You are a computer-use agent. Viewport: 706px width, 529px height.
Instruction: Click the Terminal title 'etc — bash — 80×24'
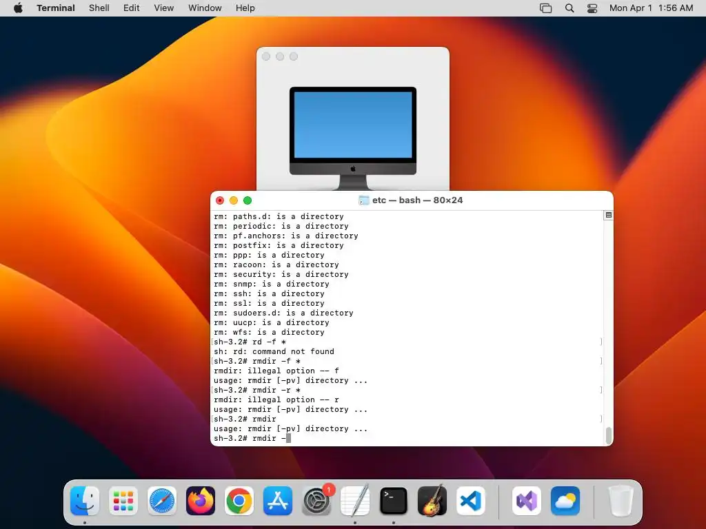click(x=417, y=200)
